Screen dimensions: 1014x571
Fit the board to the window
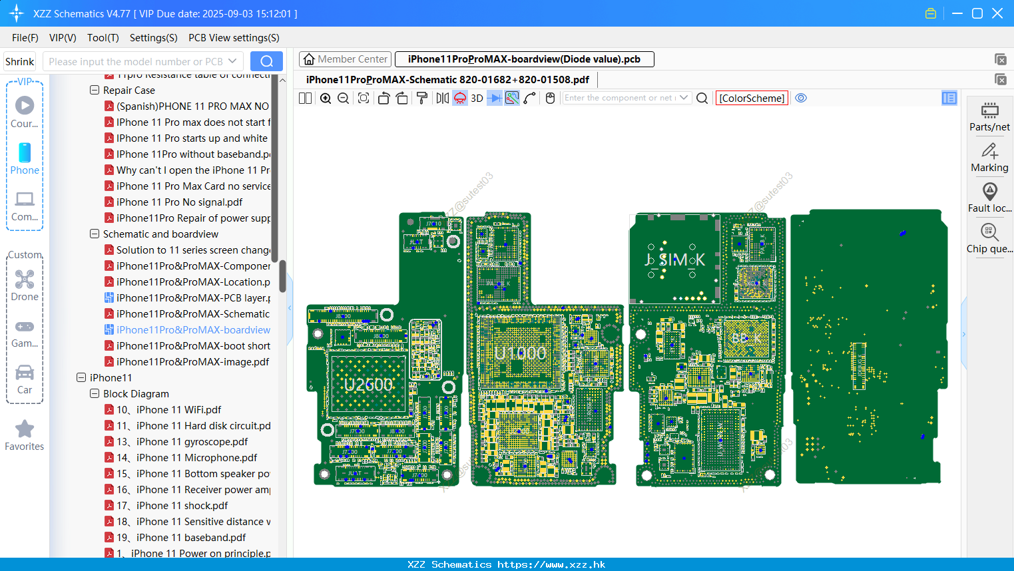364,98
